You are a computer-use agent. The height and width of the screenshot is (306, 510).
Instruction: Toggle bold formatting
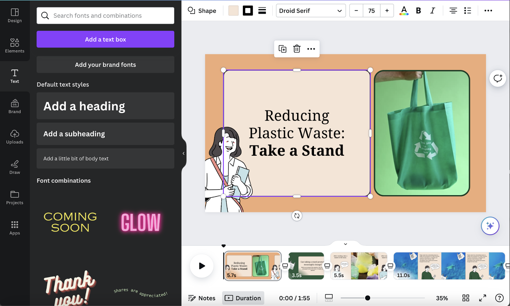point(418,11)
